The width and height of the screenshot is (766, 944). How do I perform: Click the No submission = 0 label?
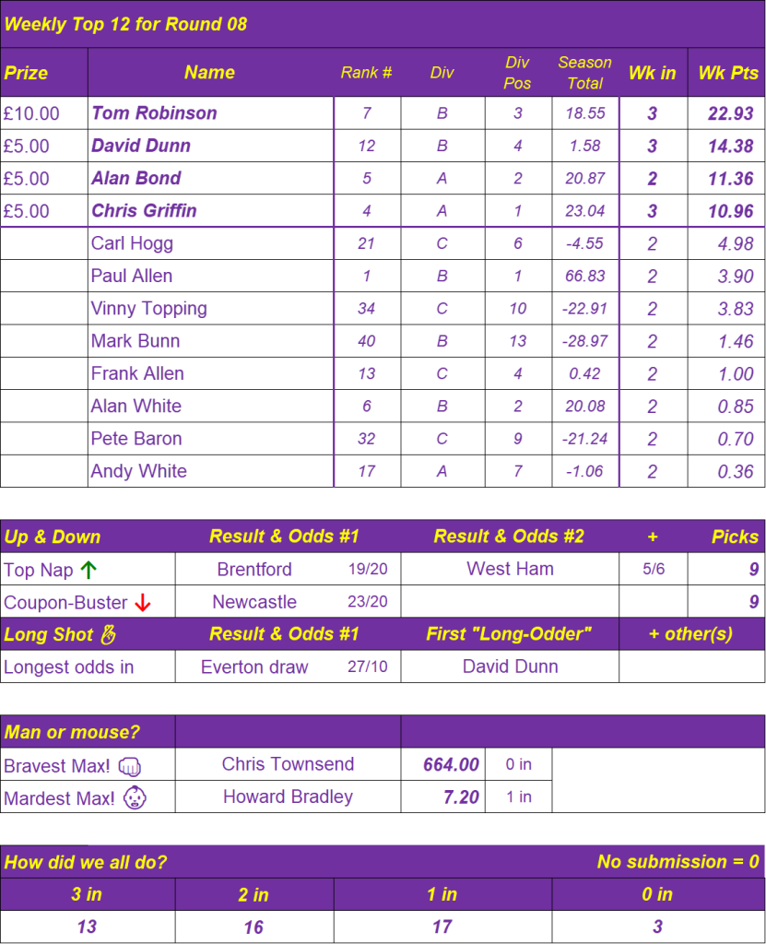coord(678,862)
